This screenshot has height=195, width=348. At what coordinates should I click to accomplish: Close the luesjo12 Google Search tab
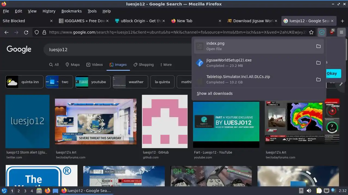tap(332, 21)
